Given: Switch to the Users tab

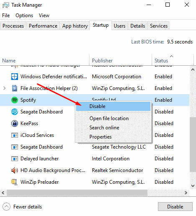Looking at the screenshot, I should (120, 26).
